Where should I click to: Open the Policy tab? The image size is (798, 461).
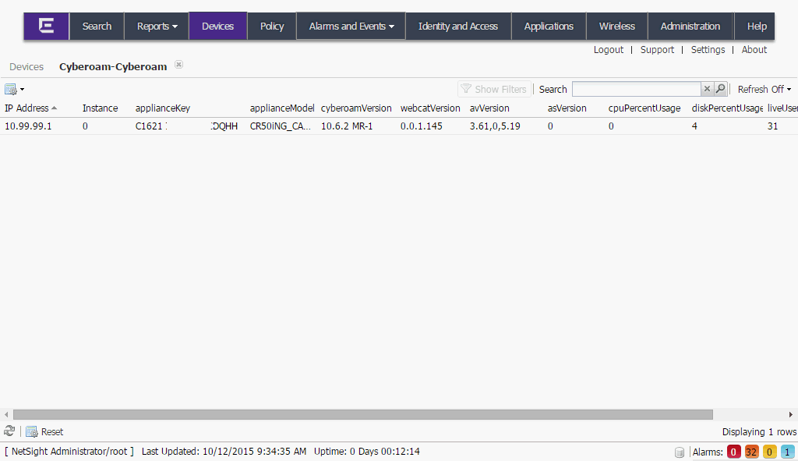[272, 26]
